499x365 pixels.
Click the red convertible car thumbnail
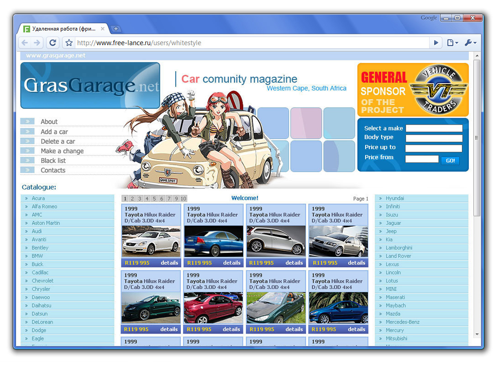(x=213, y=308)
